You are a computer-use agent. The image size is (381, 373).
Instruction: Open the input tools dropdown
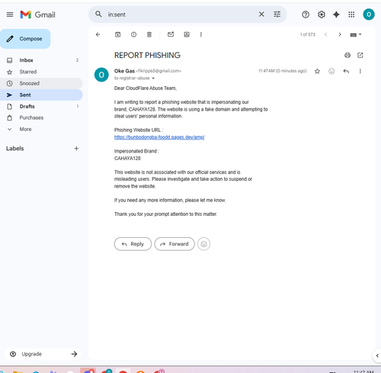[x=356, y=34]
